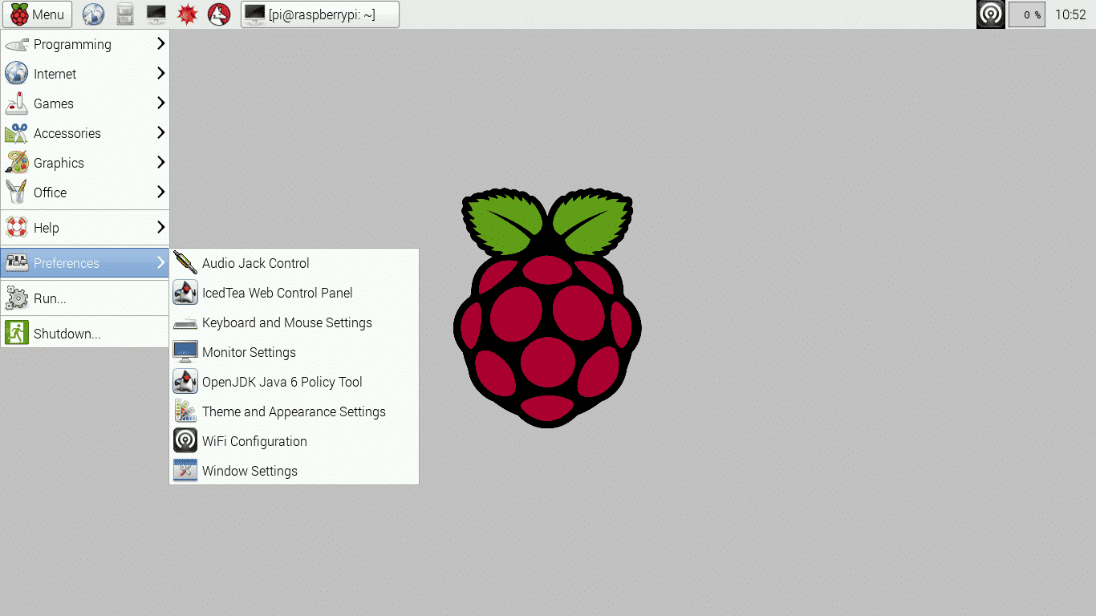Open the Games submenu
Viewport: 1096px width, 616px height.
coord(85,103)
